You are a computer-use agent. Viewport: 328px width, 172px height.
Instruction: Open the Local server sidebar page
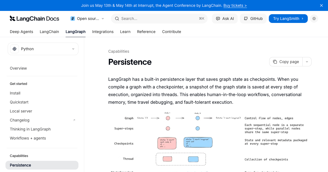pyautogui.click(x=21, y=111)
